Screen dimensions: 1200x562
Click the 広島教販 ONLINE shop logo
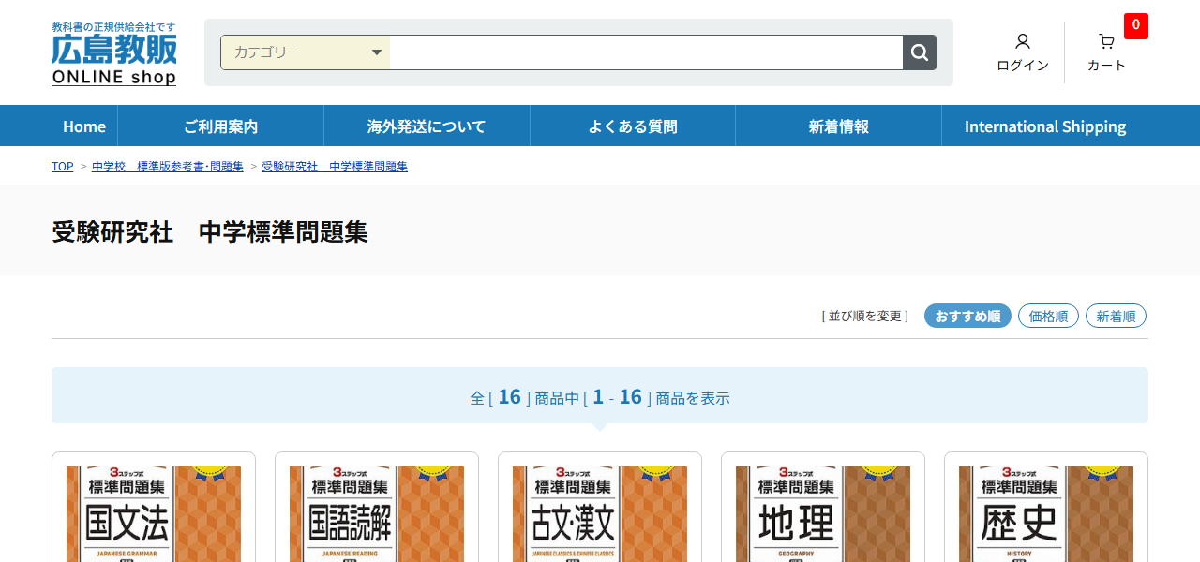coord(114,53)
